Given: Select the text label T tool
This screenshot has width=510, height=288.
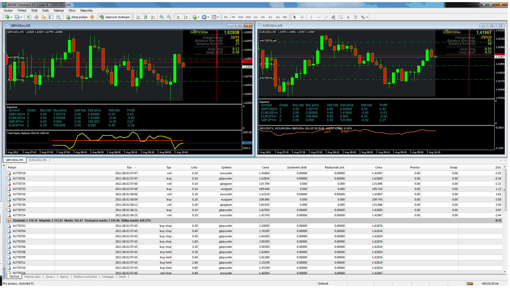Looking at the screenshot, I should click(355, 17).
